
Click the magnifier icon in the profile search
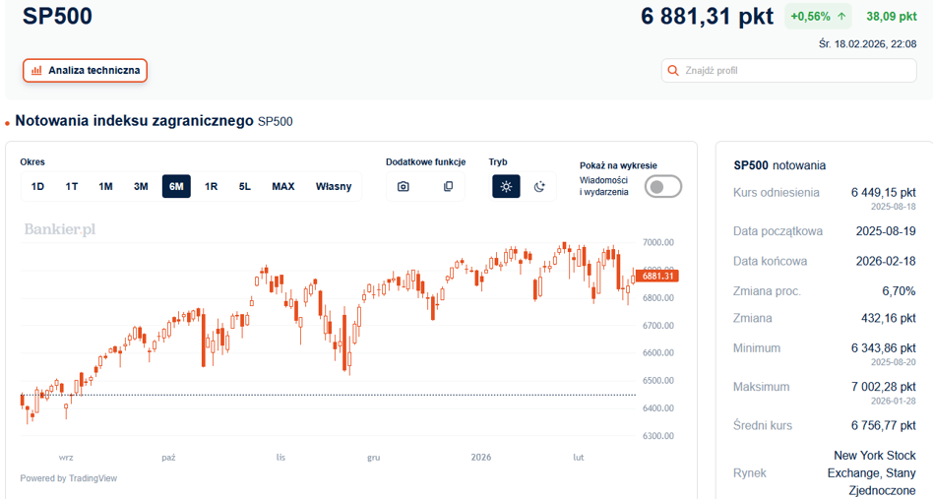coord(673,70)
